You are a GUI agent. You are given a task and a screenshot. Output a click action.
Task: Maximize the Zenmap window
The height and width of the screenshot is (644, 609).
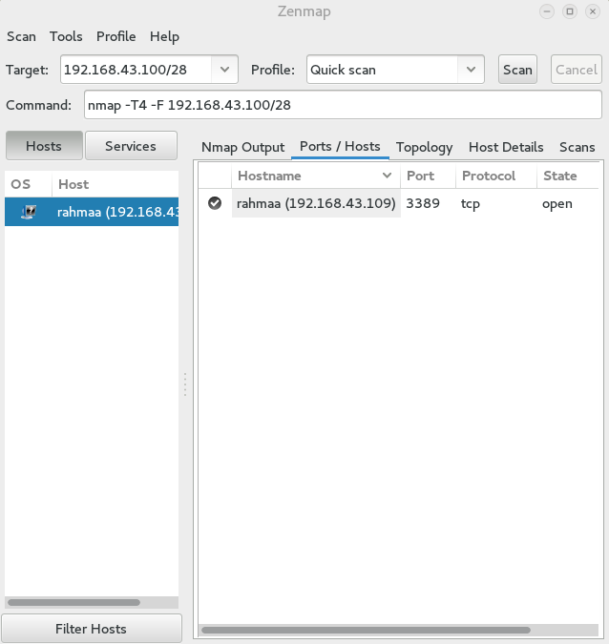[x=570, y=11]
